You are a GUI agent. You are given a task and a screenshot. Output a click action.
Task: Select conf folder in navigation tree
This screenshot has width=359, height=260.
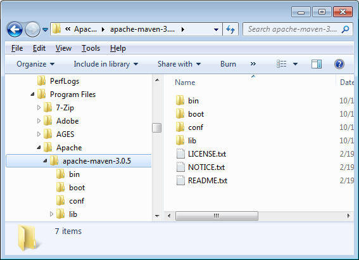pos(77,201)
